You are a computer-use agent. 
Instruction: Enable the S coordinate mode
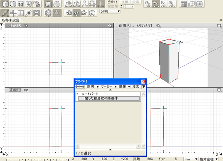pyautogui.click(x=148, y=4)
